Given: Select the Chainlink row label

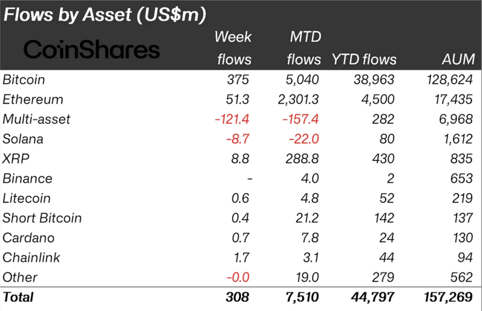Looking at the screenshot, I should 31,258.
